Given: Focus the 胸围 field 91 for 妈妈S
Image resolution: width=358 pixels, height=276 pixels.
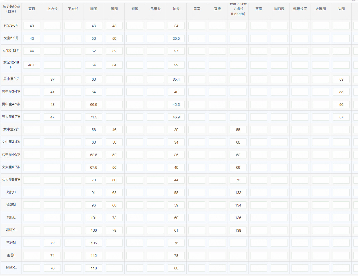Looking at the screenshot, I should [94, 192].
